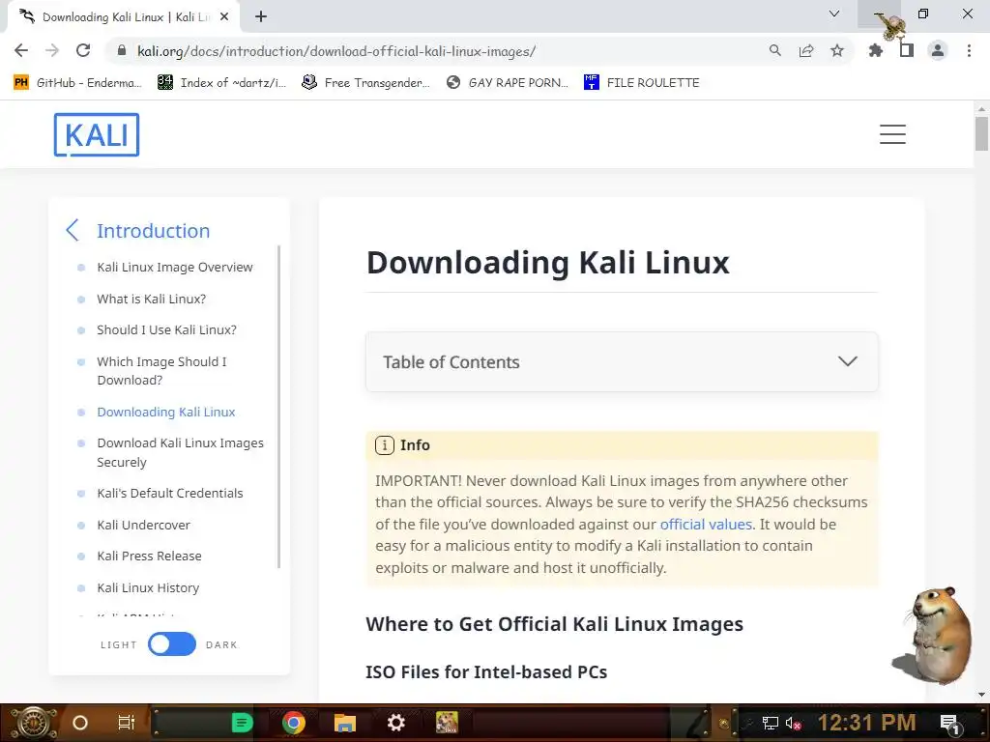Screen dimensions: 990x742
Task: Click the browser forward arrow
Action: click(52, 51)
